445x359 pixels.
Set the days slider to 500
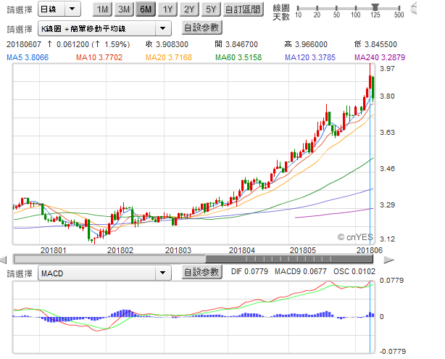click(399, 8)
